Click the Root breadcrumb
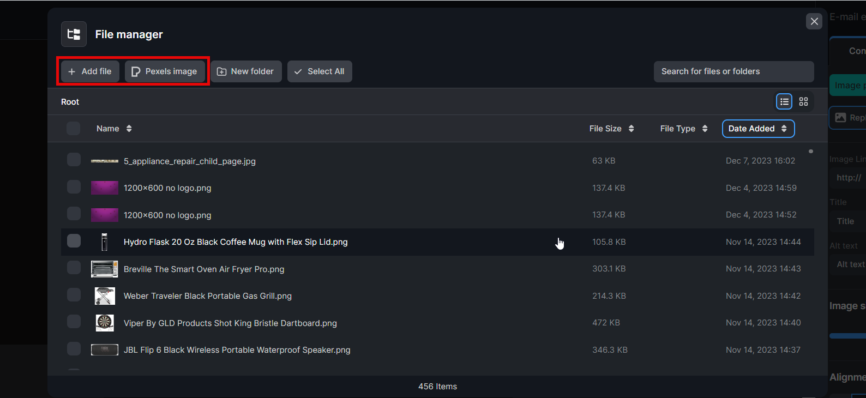 tap(70, 102)
